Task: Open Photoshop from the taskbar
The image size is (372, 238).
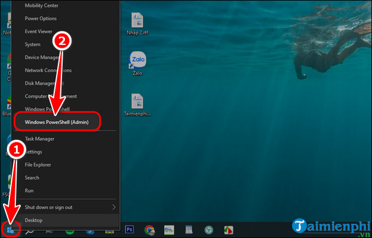Action: (x=129, y=230)
